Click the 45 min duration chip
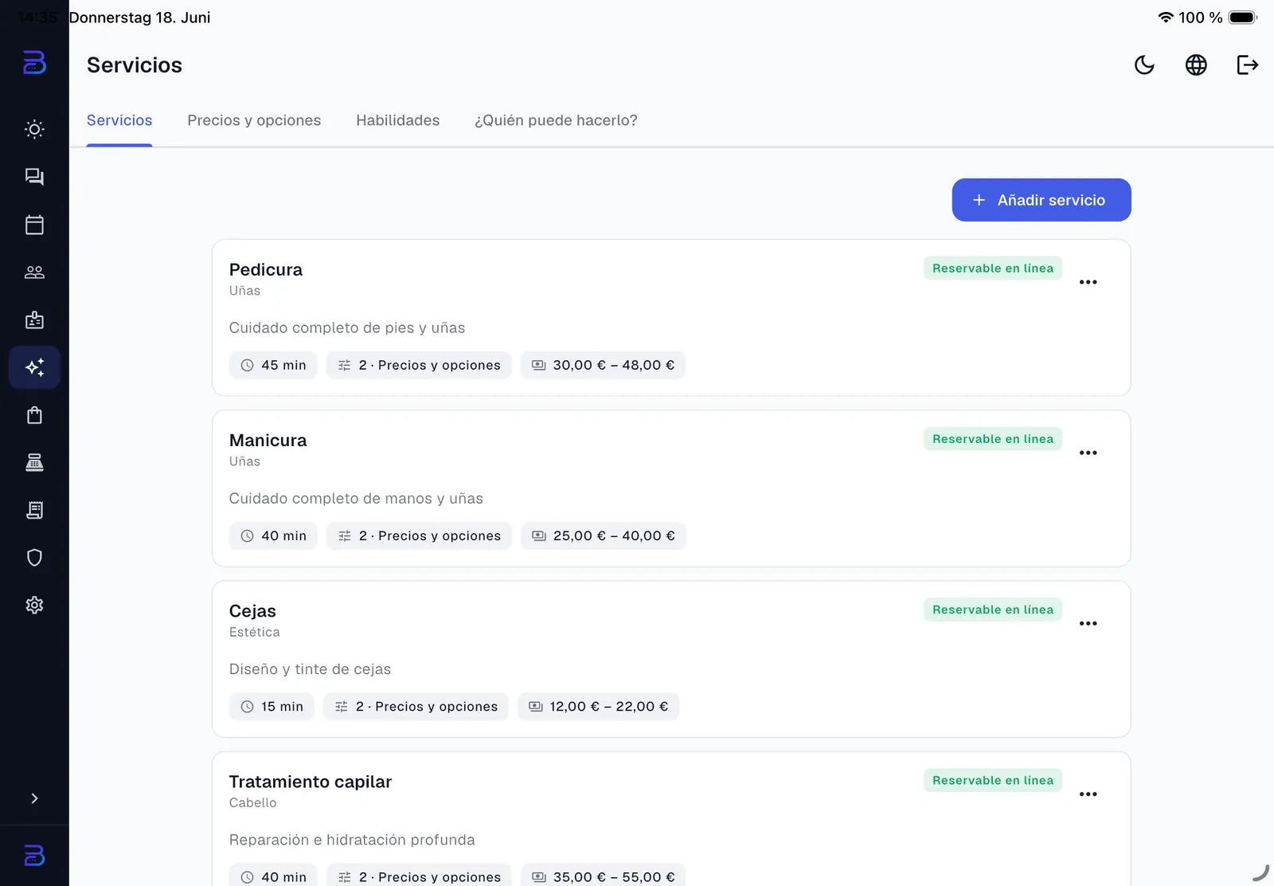 click(x=273, y=365)
